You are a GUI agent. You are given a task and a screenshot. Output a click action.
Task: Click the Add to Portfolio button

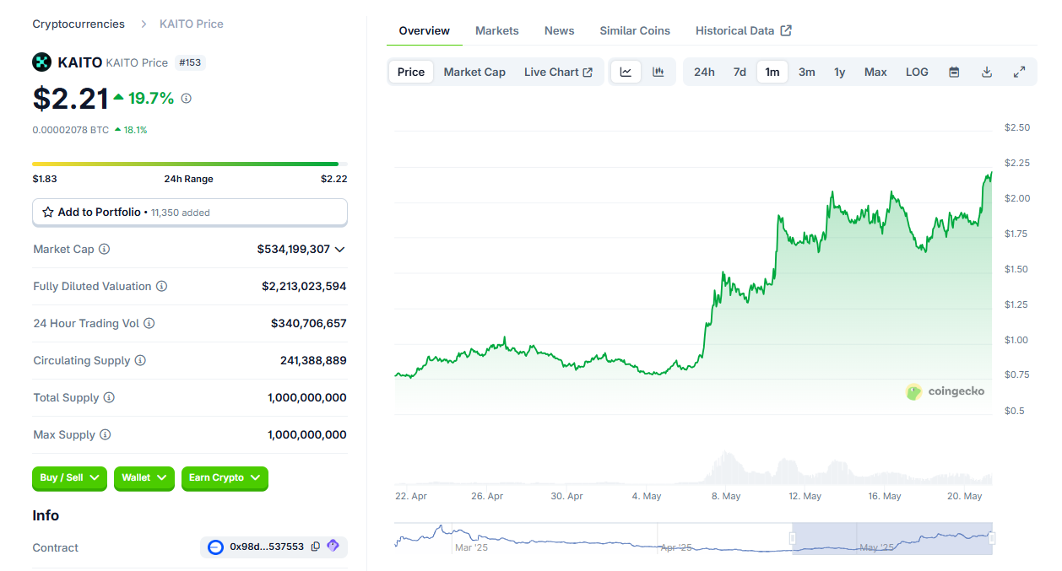pyautogui.click(x=190, y=213)
